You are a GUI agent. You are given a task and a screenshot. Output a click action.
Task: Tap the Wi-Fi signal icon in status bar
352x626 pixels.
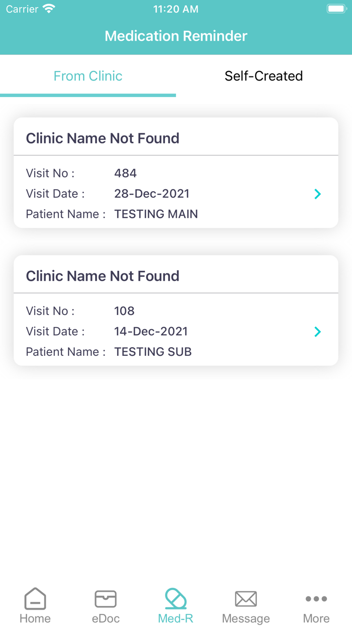tap(48, 9)
